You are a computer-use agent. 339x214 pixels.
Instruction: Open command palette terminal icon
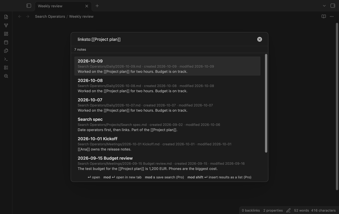click(6, 59)
